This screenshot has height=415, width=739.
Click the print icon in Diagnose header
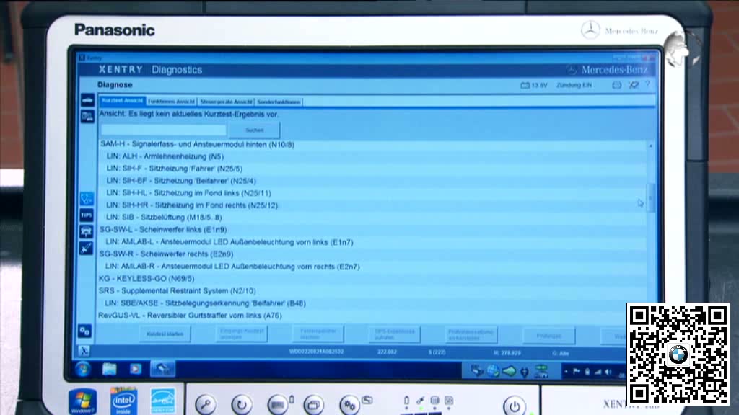tap(616, 85)
